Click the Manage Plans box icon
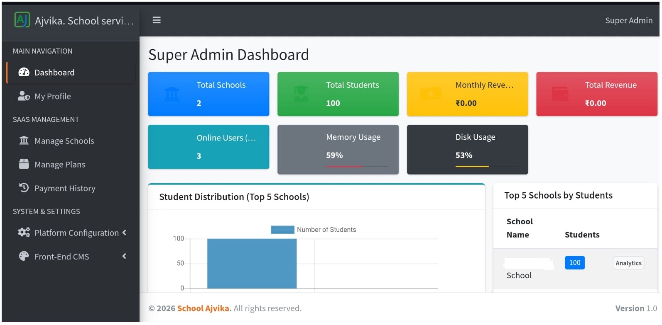662x325 pixels. (x=24, y=164)
